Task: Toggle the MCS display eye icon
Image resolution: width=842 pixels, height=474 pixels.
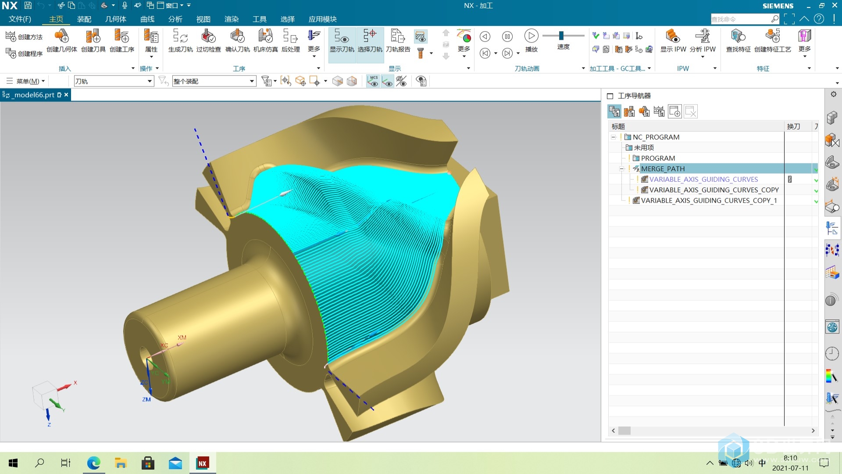Action: pyautogui.click(x=373, y=81)
